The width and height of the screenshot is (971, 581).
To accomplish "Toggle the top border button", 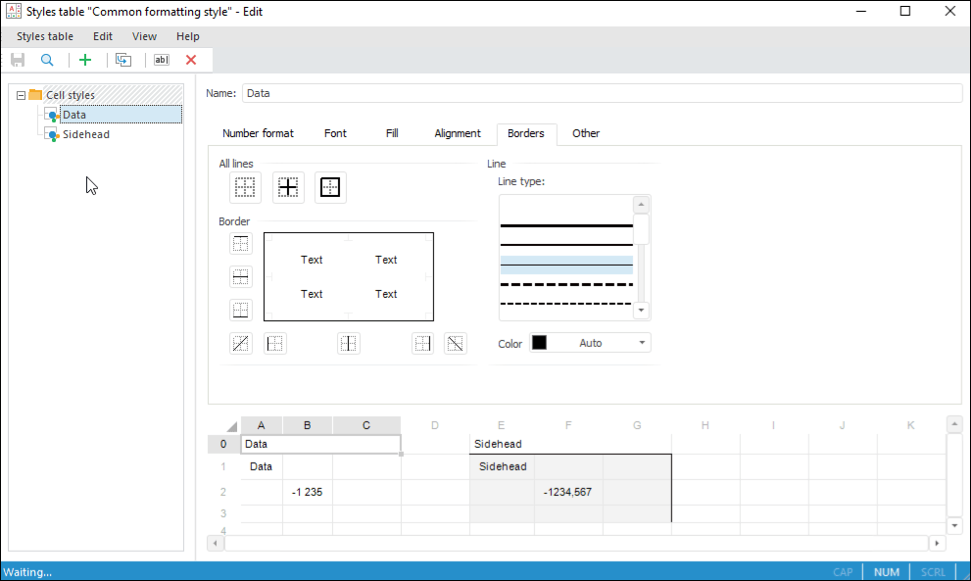I will [241, 243].
